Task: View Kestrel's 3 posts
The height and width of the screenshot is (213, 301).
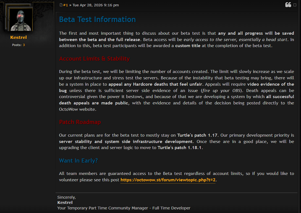Action: point(24,45)
